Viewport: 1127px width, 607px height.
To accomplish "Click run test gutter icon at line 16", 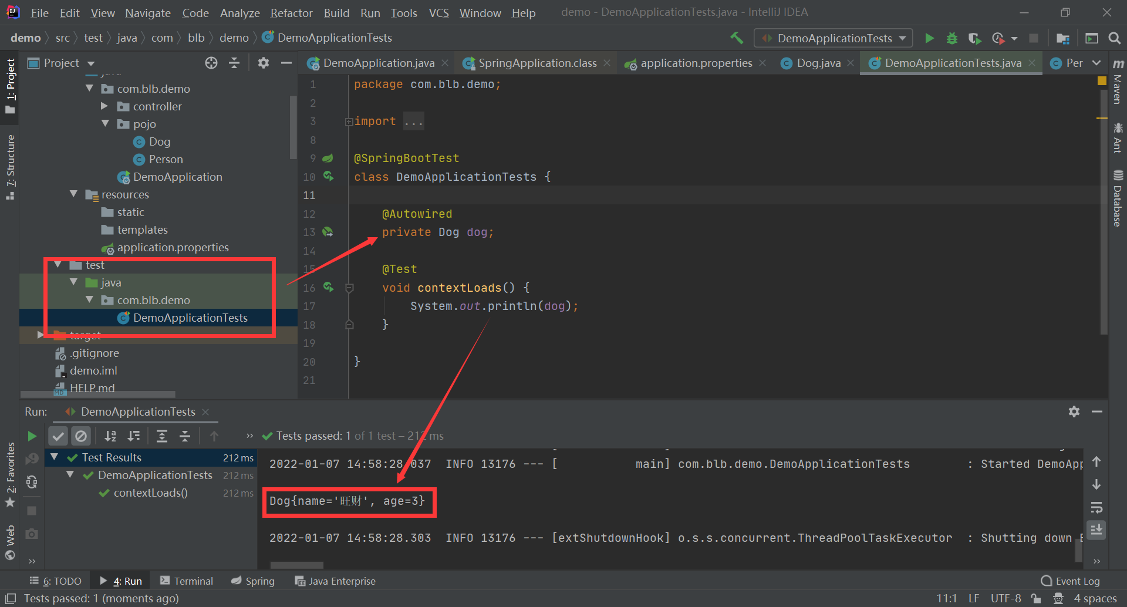I will coord(328,287).
